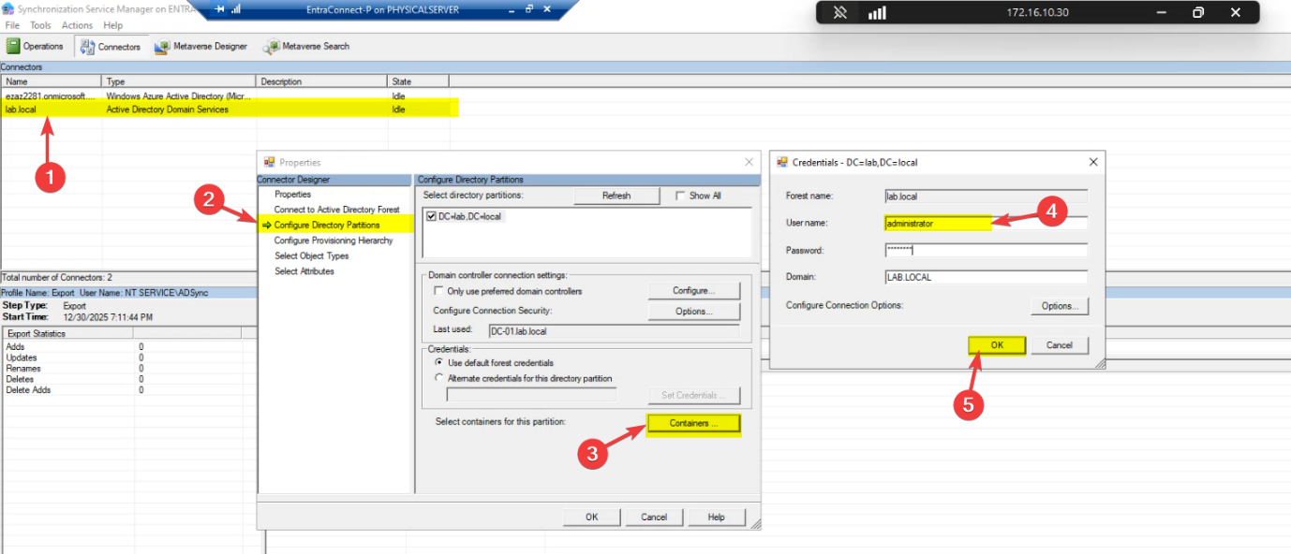Viewport: 1291px width, 554px height.
Task: Click Cancel in the Properties dialog
Action: [x=654, y=517]
